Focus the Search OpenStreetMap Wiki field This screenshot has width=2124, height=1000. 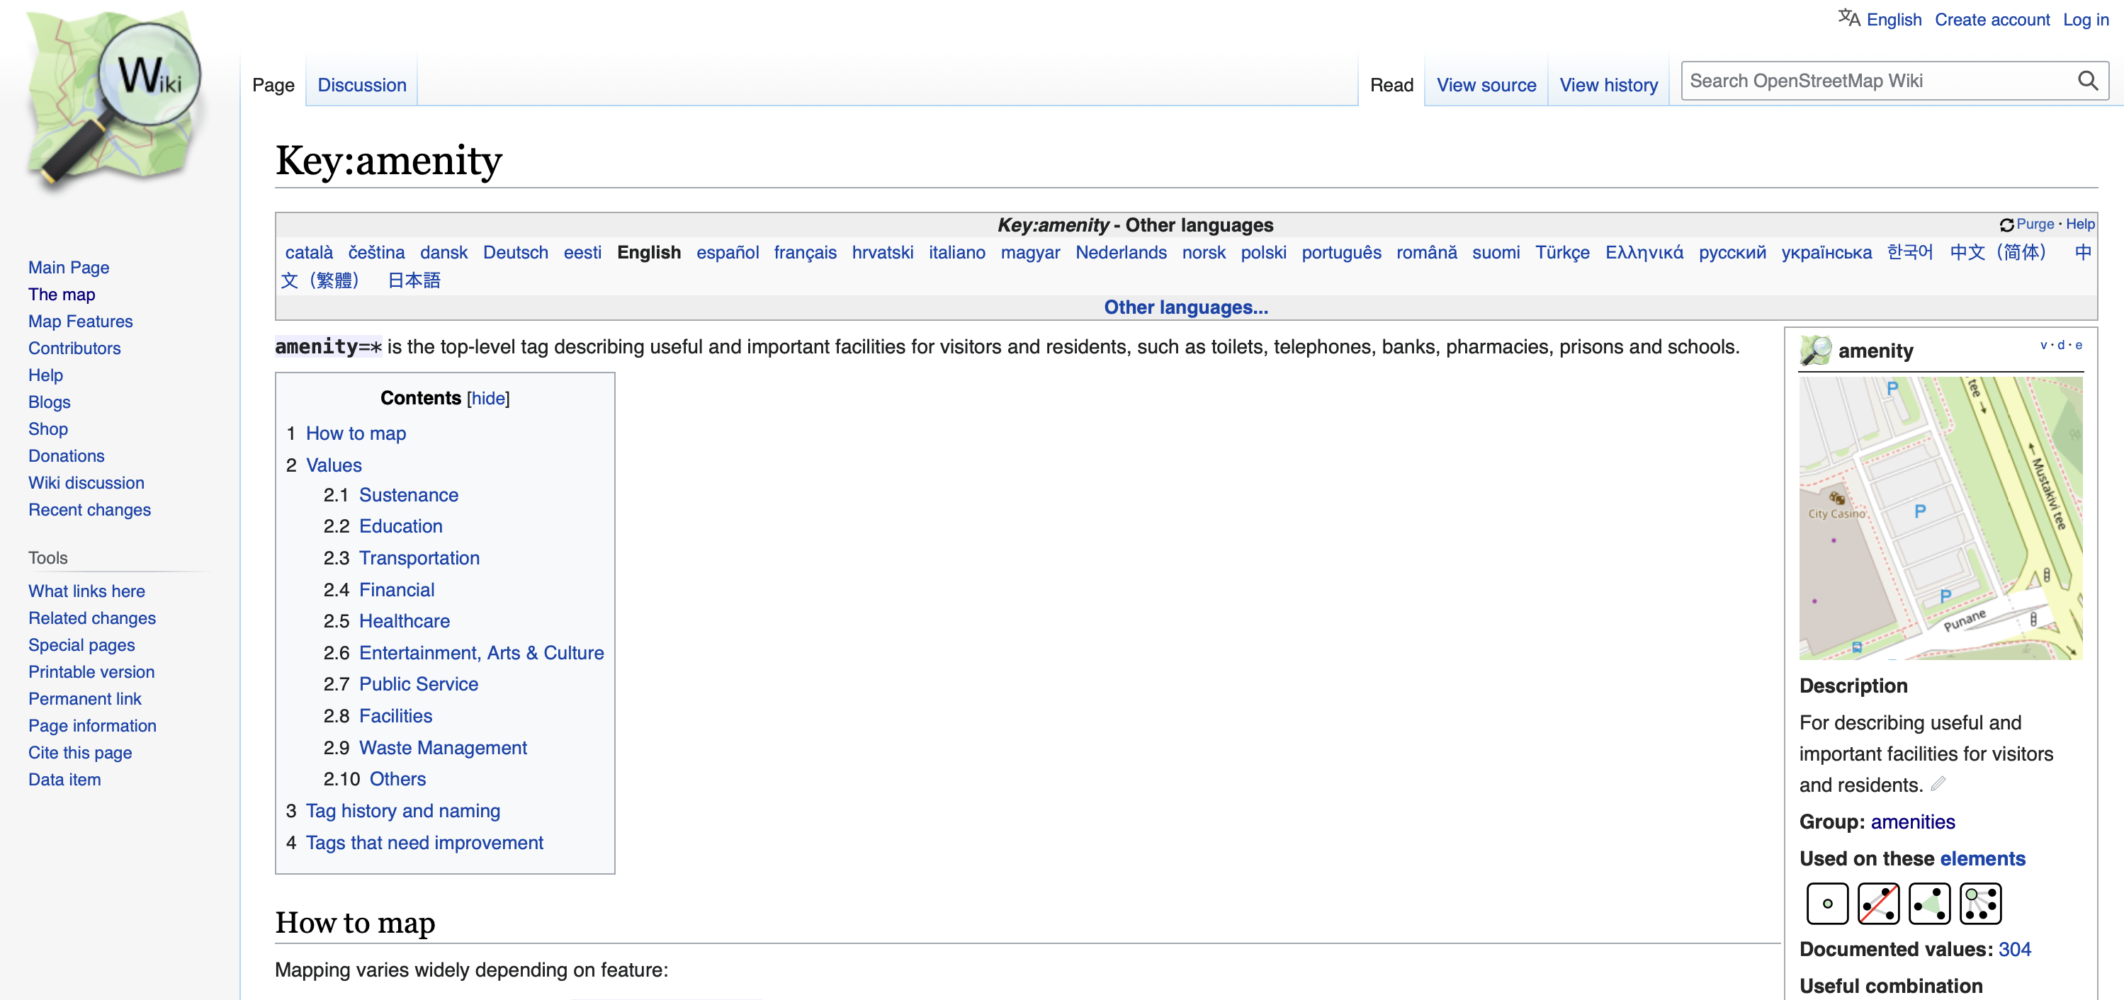[1872, 81]
